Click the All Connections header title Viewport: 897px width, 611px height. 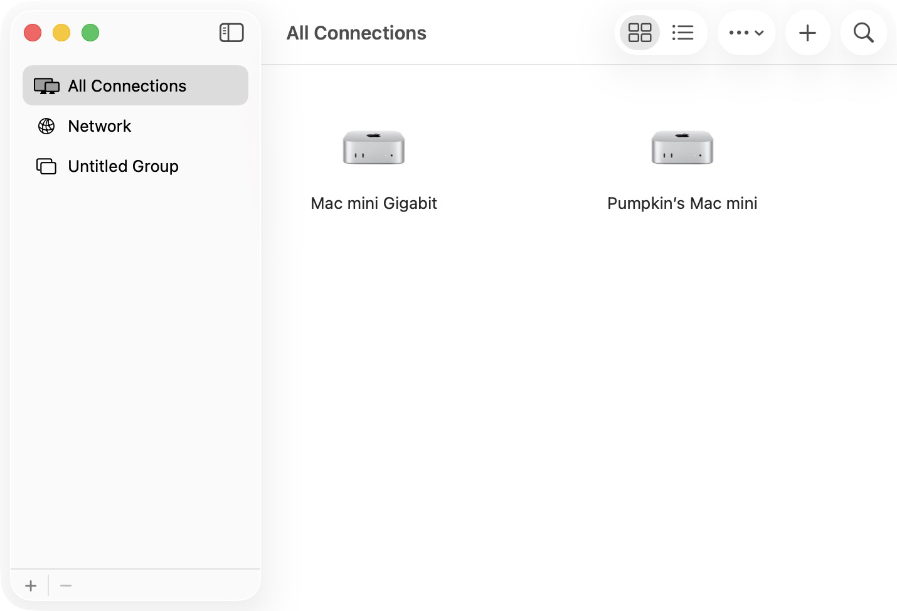click(x=356, y=33)
